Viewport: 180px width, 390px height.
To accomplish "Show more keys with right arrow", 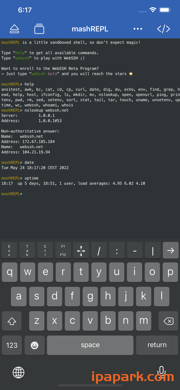I will (170, 250).
